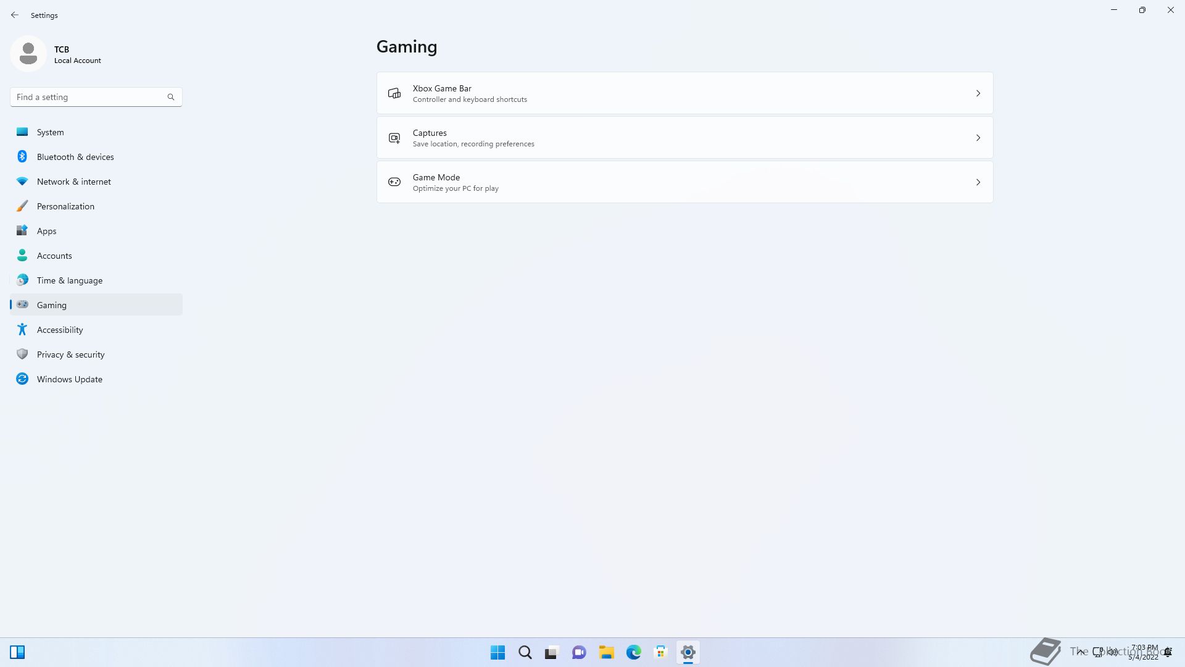The height and width of the screenshot is (667, 1185).
Task: Open Captures settings
Action: (684, 138)
